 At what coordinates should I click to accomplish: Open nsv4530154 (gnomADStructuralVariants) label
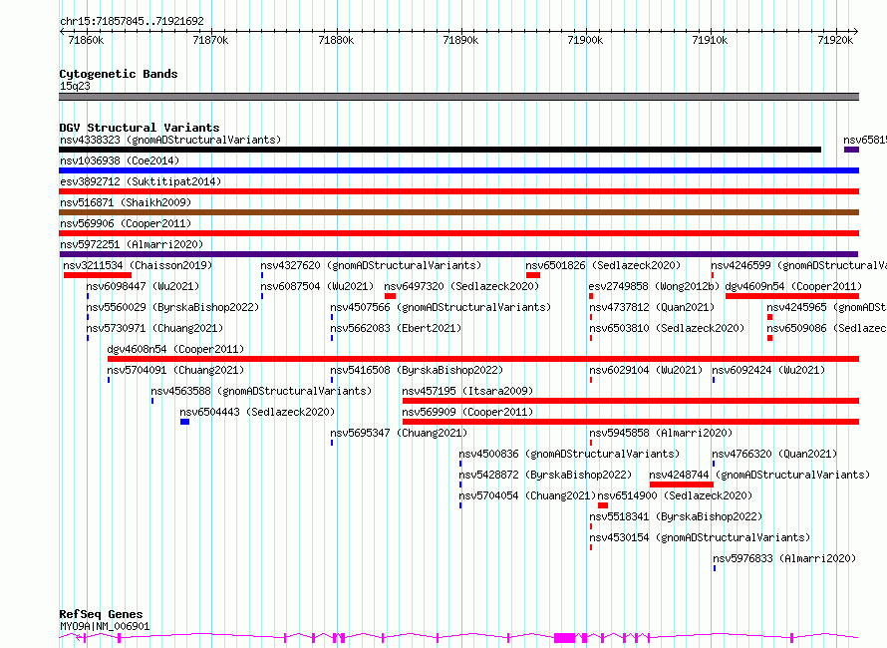700,537
